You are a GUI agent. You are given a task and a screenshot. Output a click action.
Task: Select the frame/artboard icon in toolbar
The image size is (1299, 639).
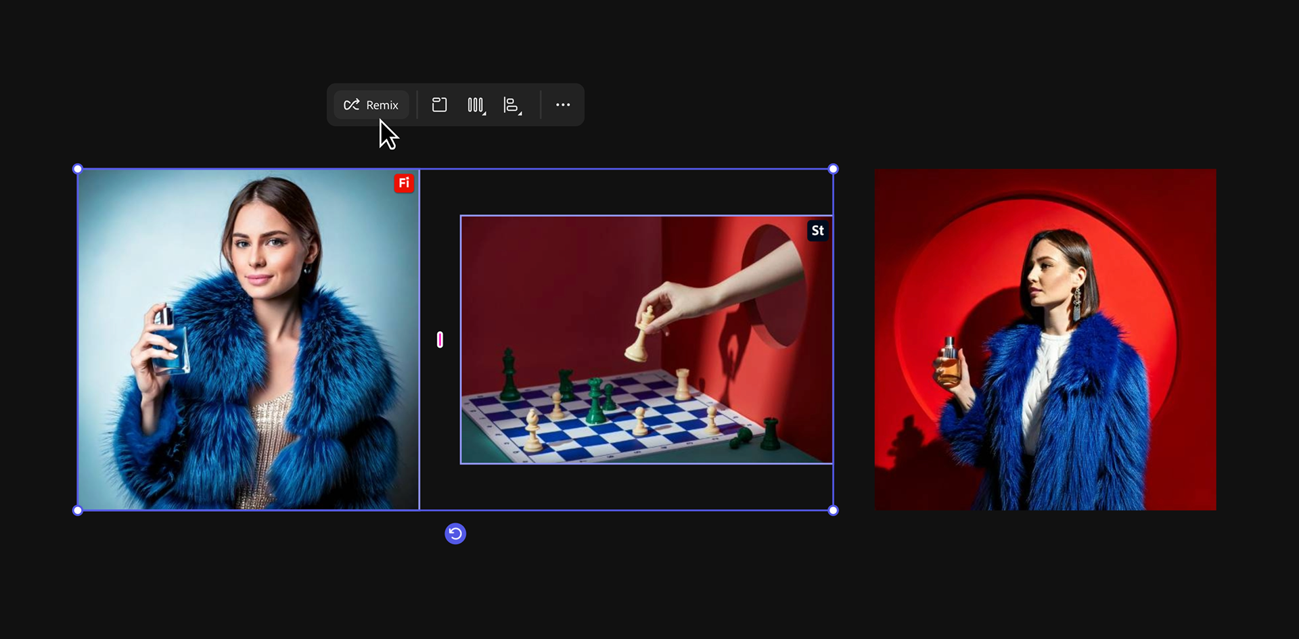[440, 105]
